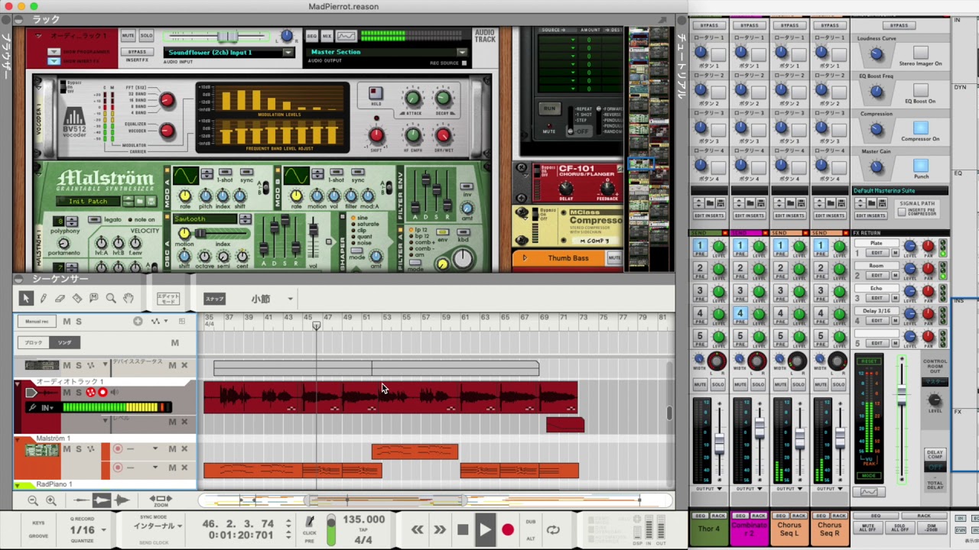Click the tempo click level slider
This screenshot has width=979, height=550.
coord(330,529)
